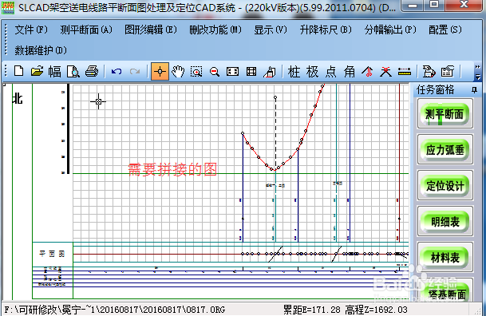Activate the zoom window tool

196,72
